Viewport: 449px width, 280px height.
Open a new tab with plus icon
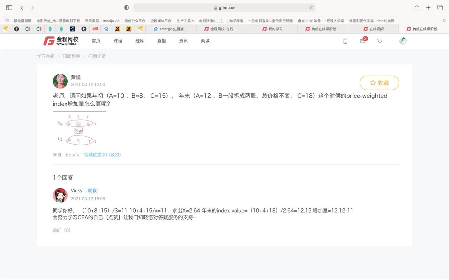click(428, 7)
